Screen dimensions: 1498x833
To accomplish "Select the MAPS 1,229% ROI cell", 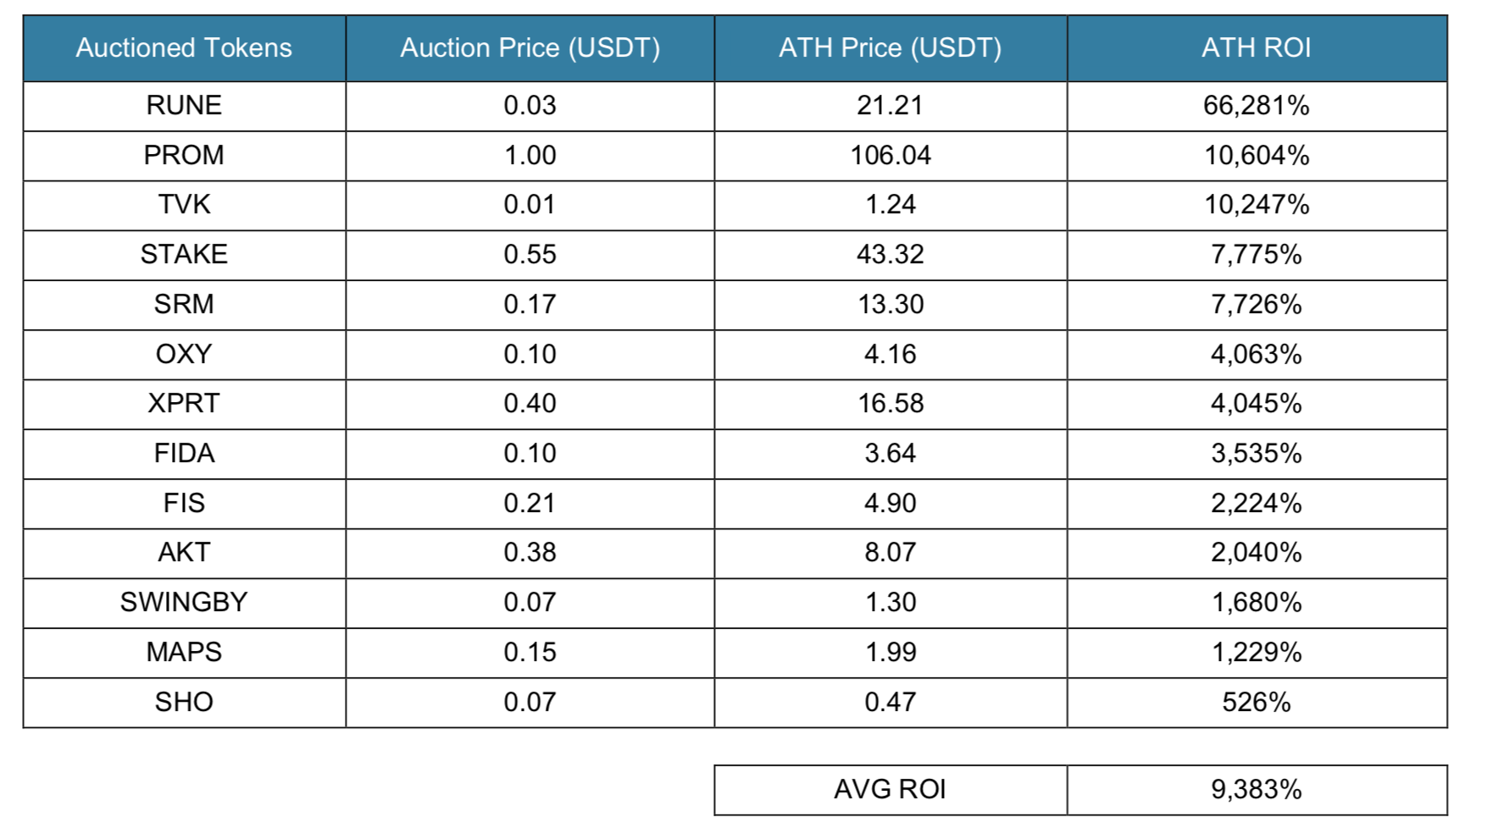I will click(1256, 653).
